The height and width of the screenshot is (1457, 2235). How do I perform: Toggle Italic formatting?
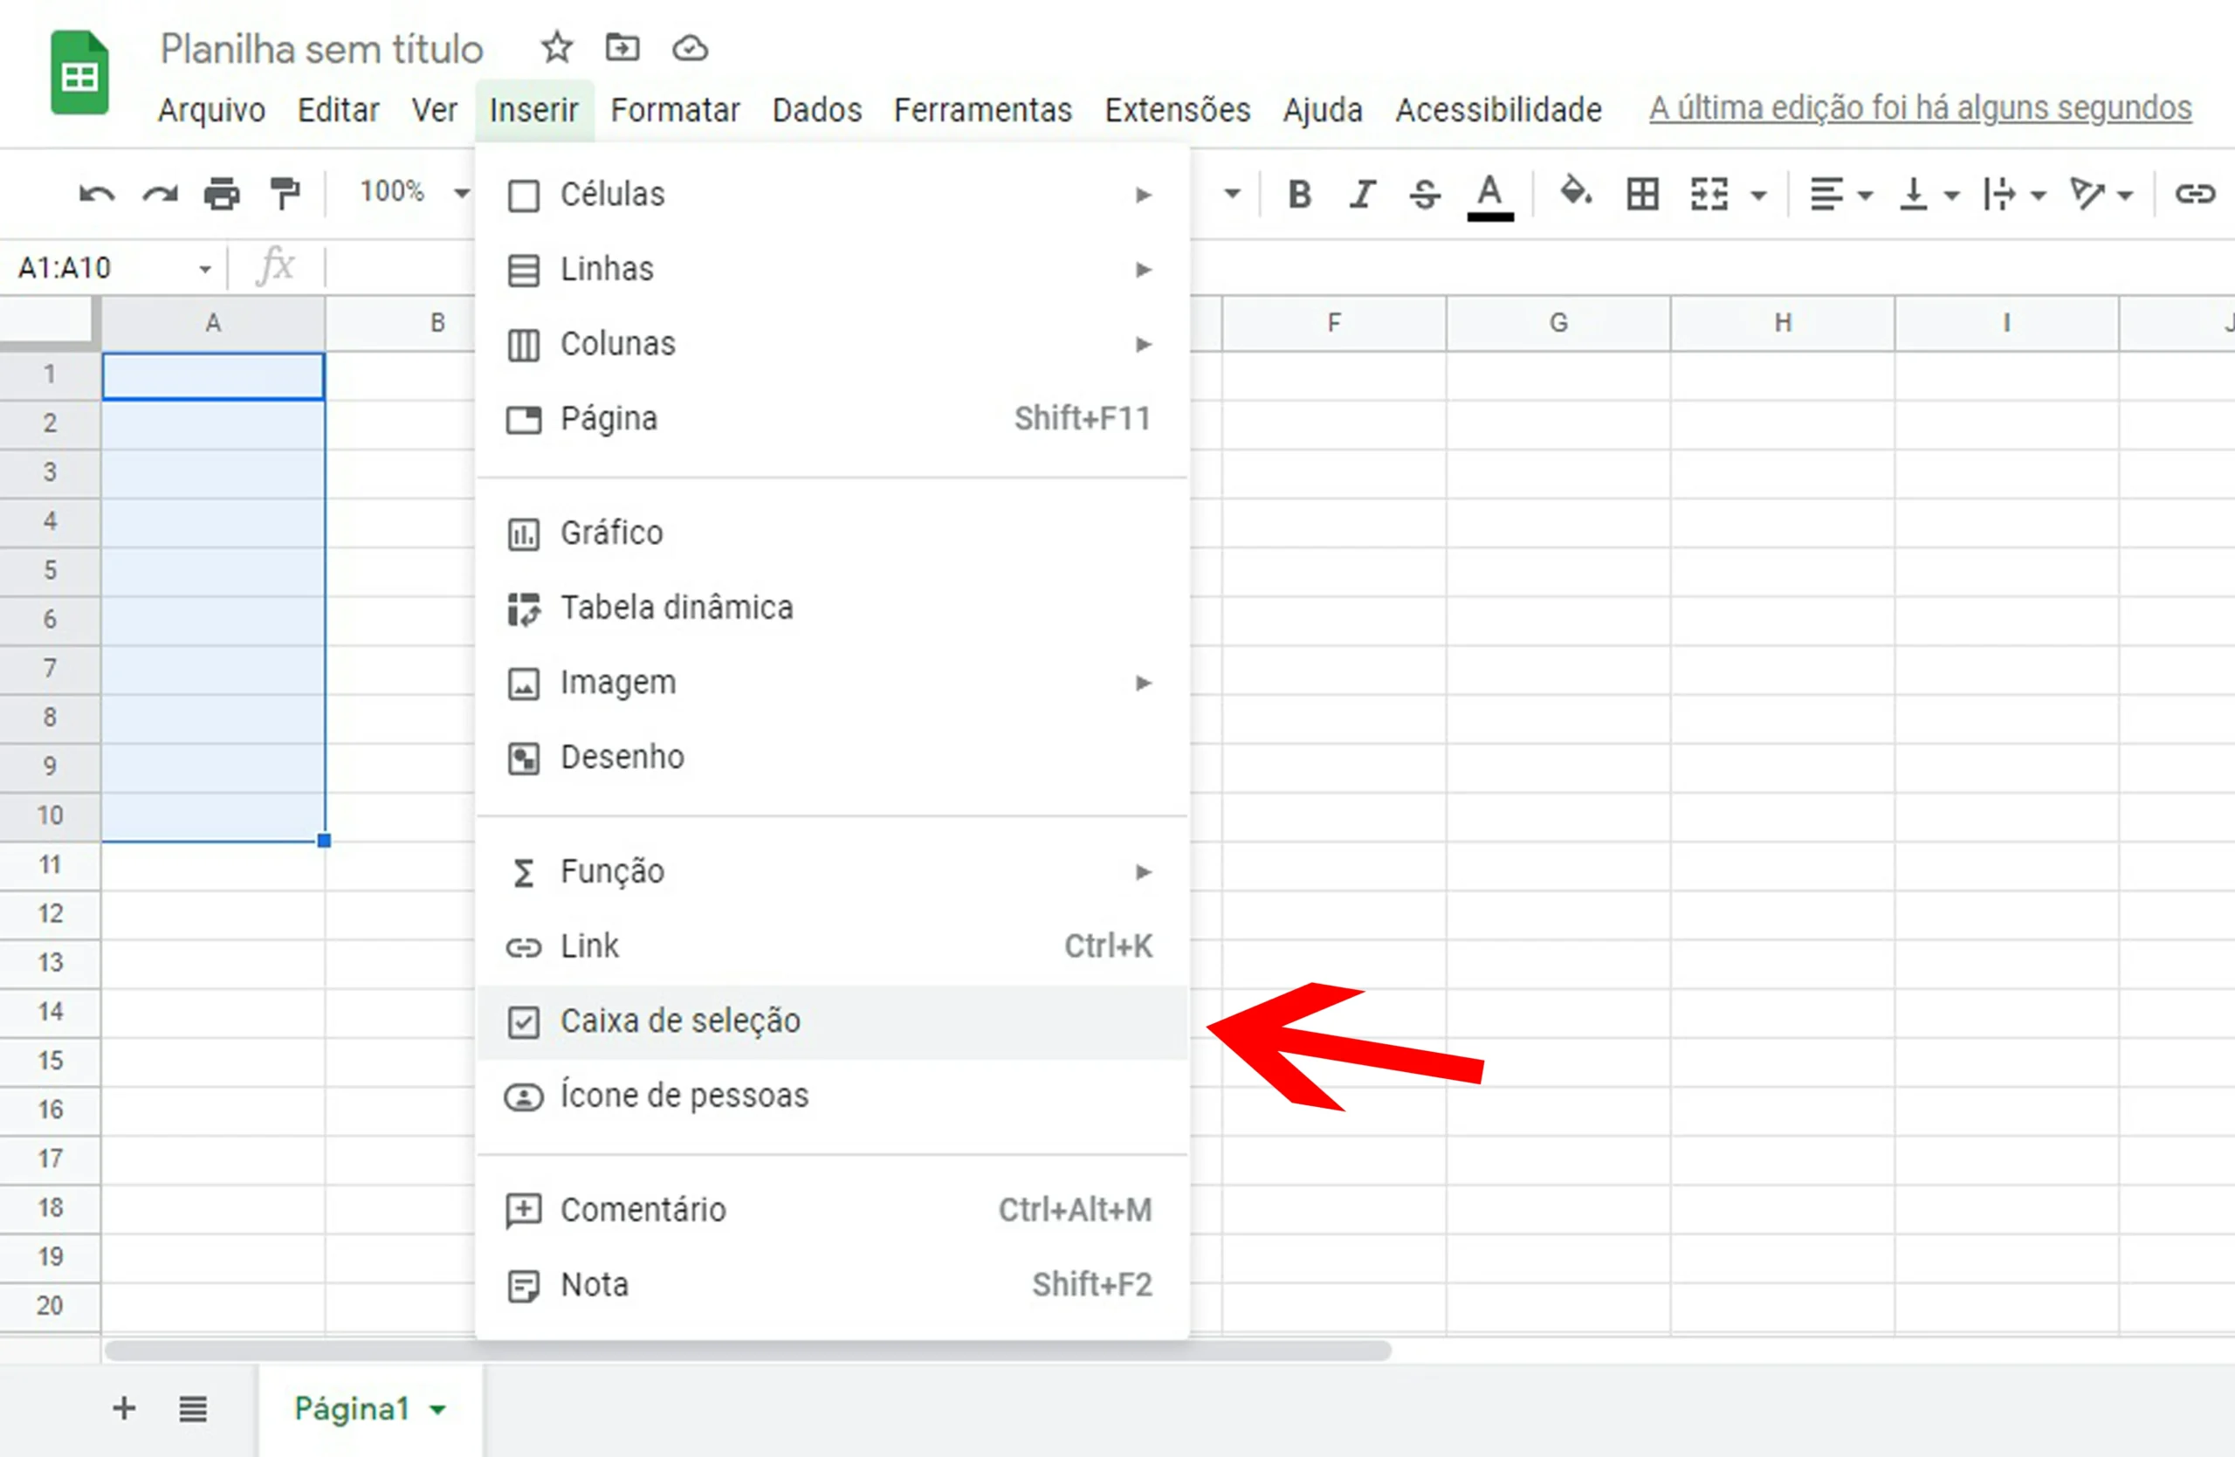click(1363, 195)
